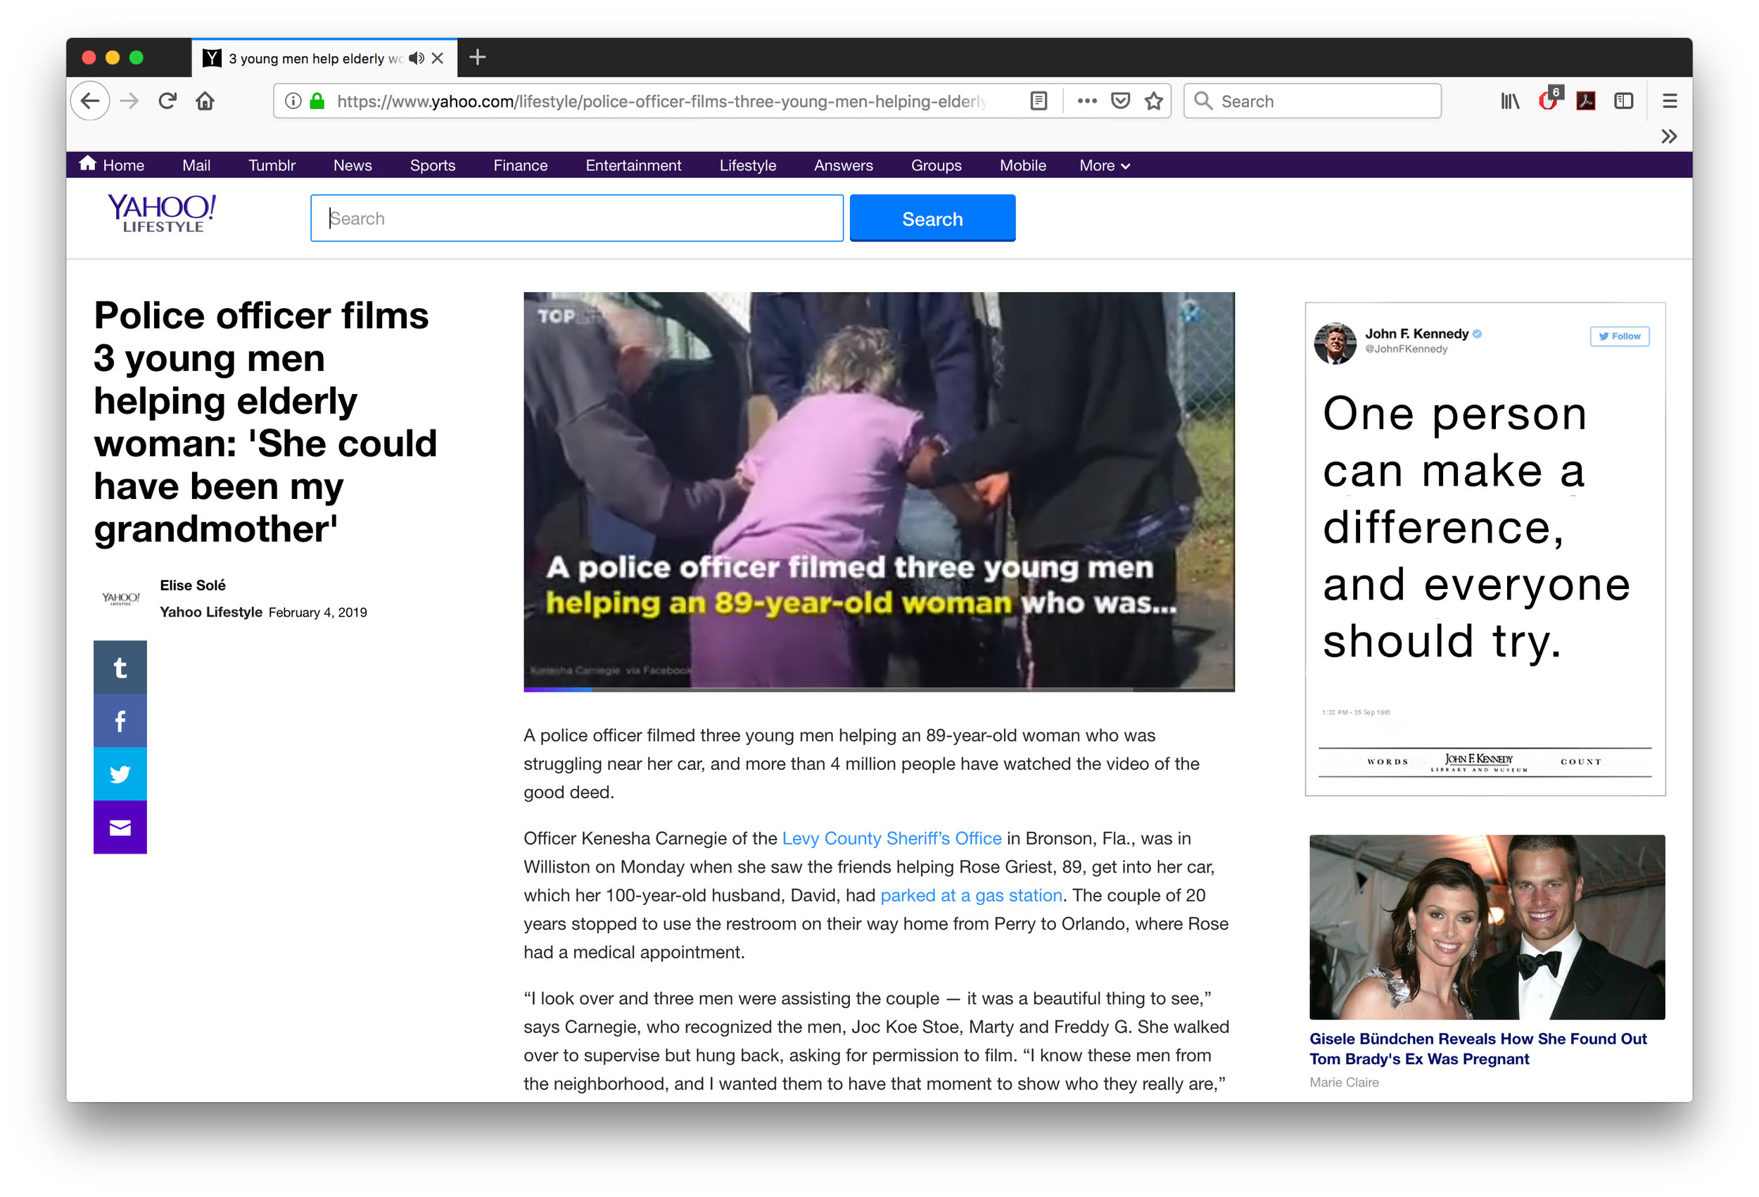The height and width of the screenshot is (1197, 1759).
Task: Open Mail in the Yahoo nav bar
Action: click(x=196, y=165)
